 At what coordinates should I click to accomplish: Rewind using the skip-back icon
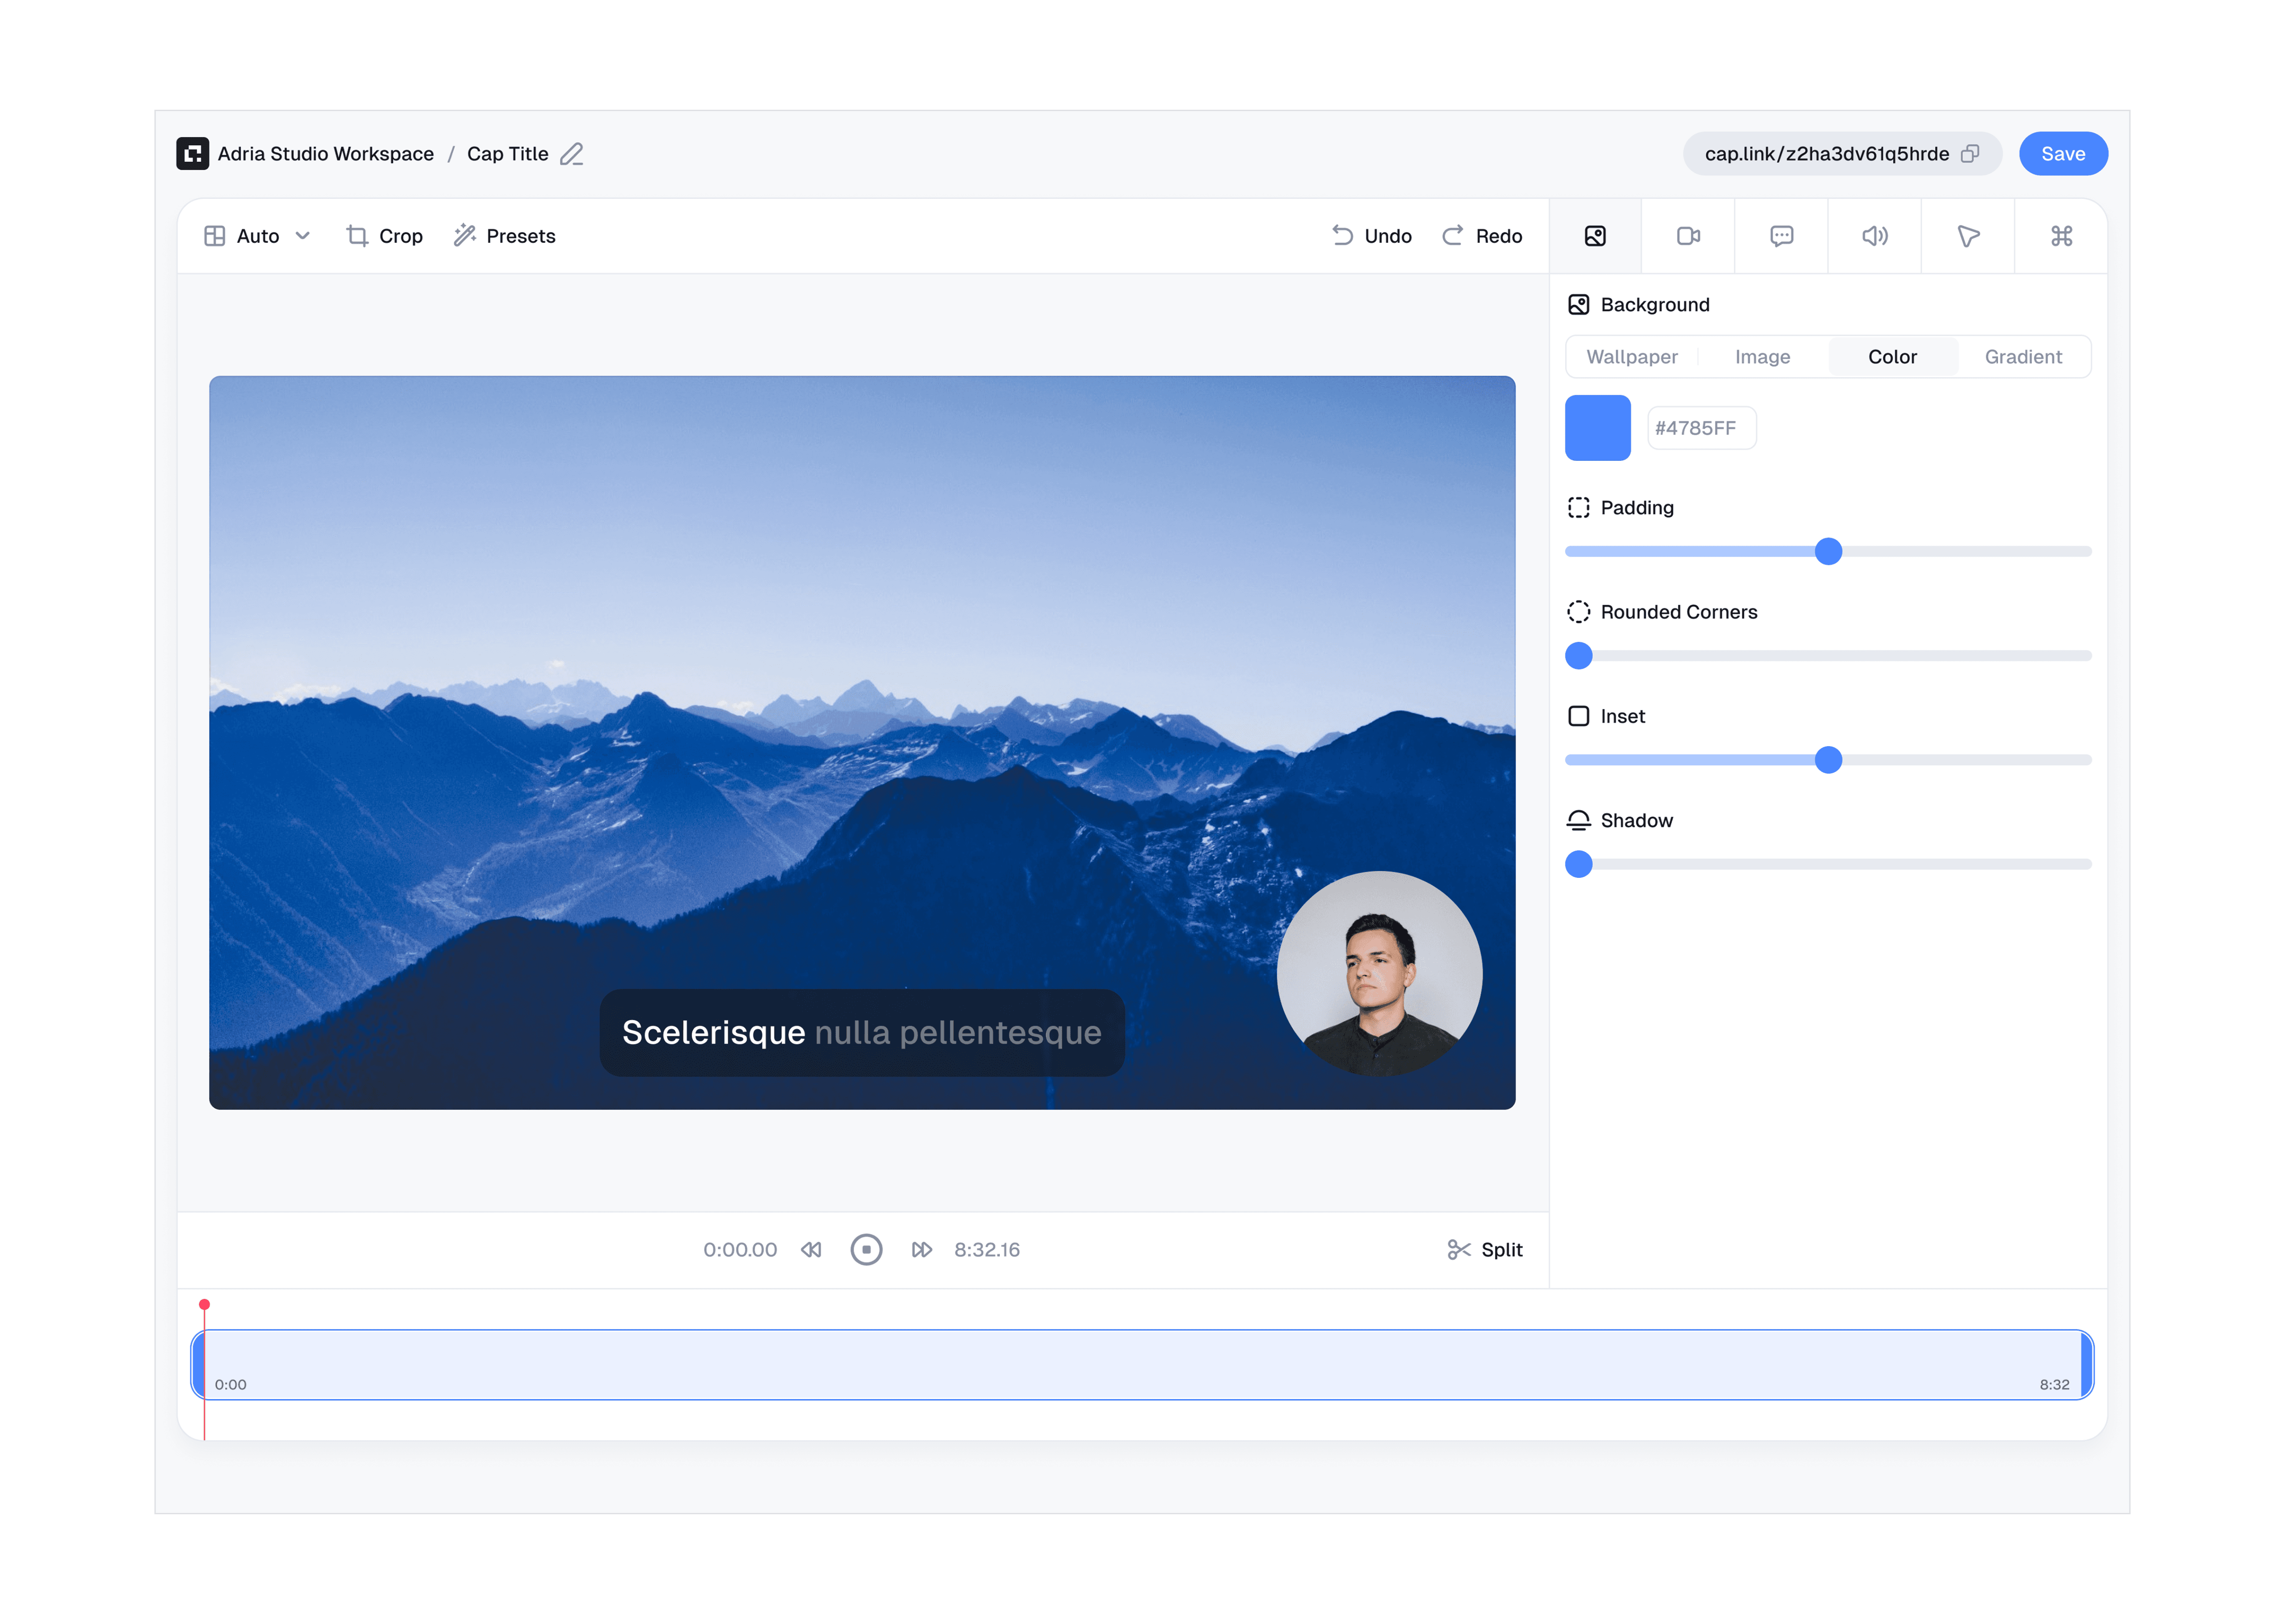tap(812, 1250)
